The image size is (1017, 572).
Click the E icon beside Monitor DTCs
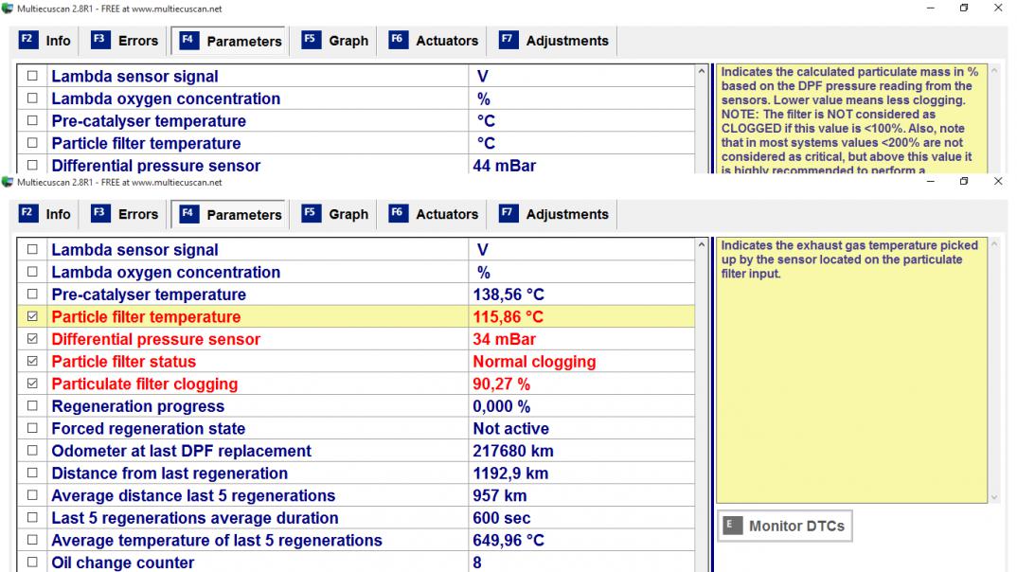coord(730,527)
